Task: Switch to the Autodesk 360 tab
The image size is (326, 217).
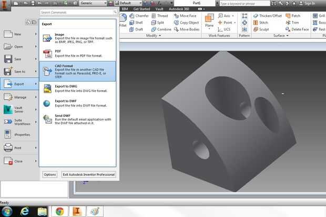Action: pyautogui.click(x=179, y=9)
